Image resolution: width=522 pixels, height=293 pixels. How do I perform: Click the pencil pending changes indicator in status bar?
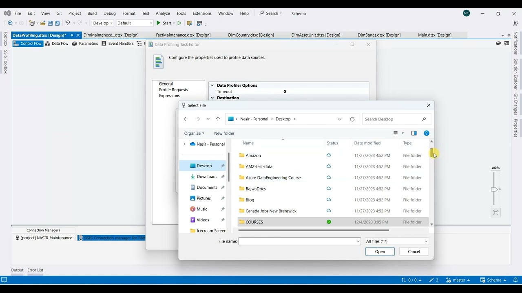[x=434, y=280]
